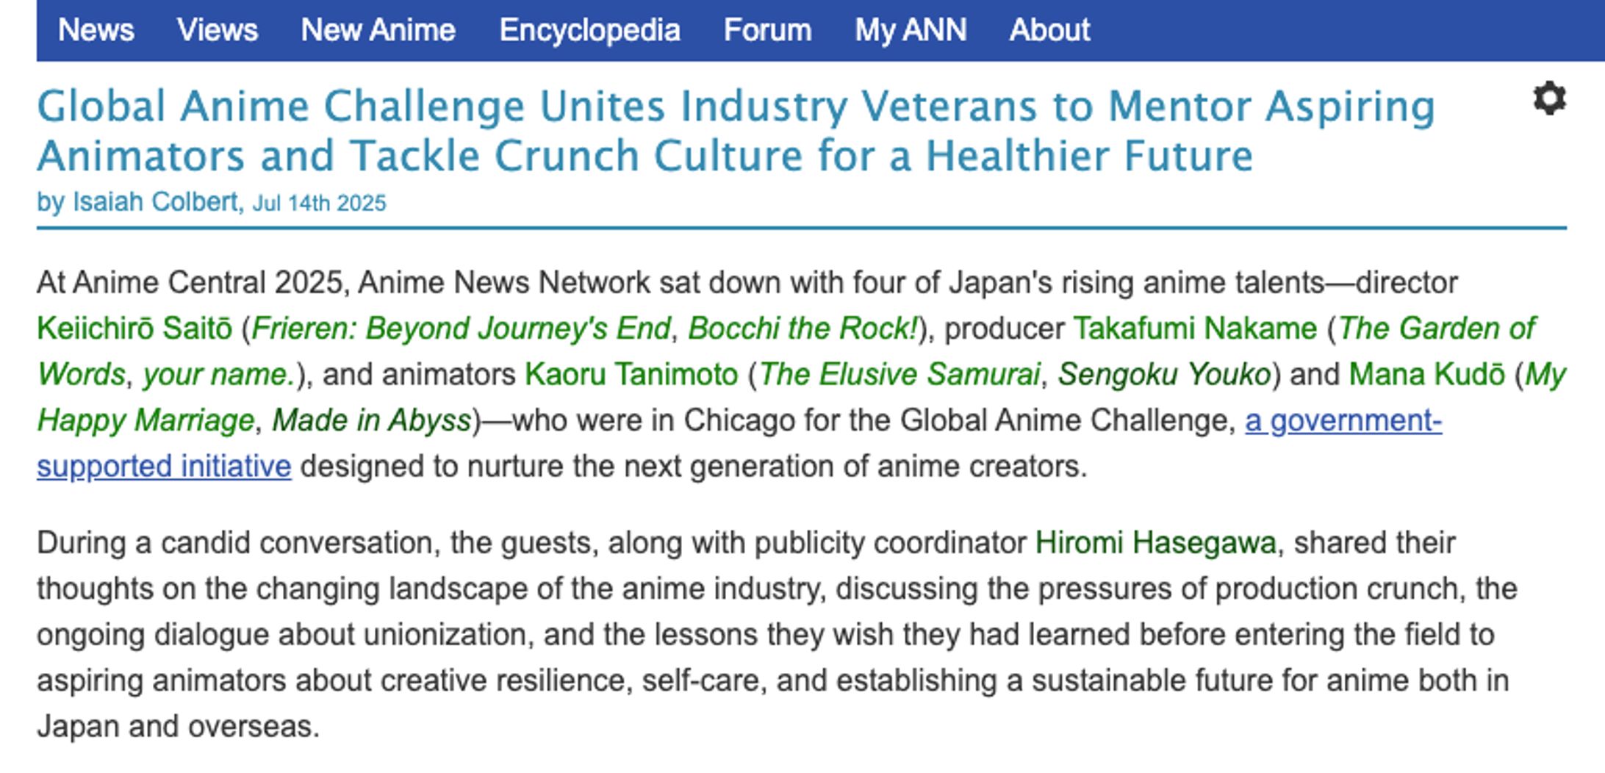Open the About page

(x=1049, y=30)
